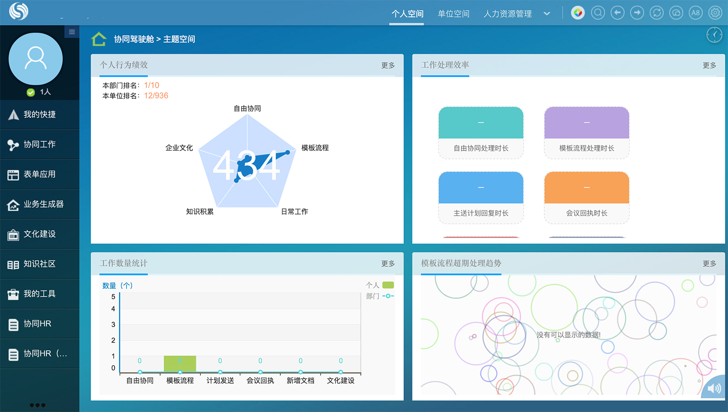Switch to 单位空间 tab
This screenshot has height=412, width=728.
tap(453, 14)
